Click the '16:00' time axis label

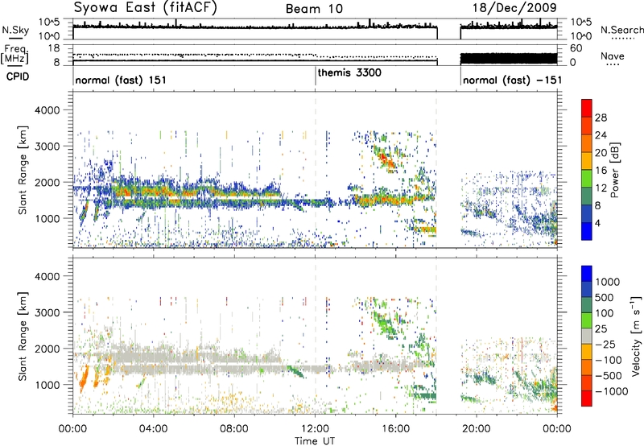click(x=396, y=429)
